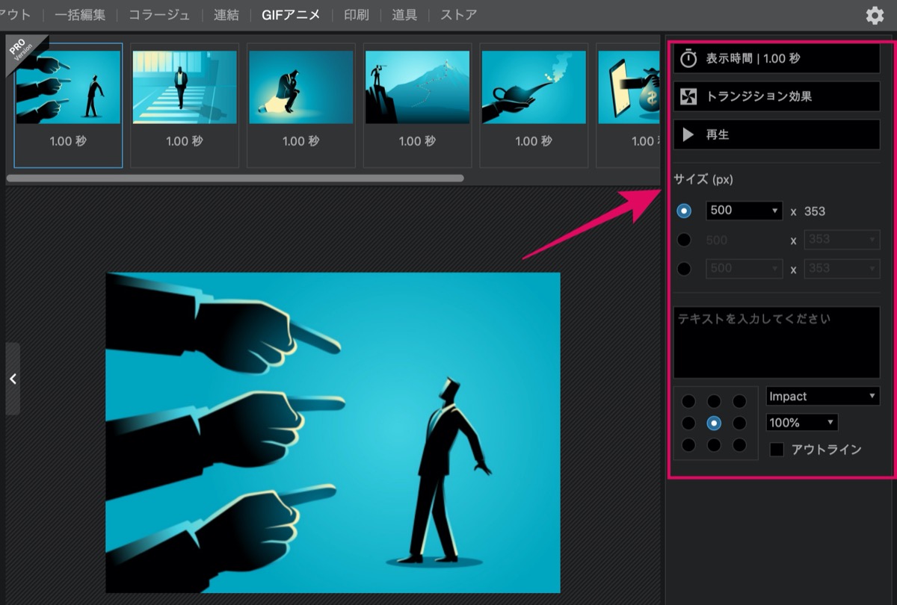The height and width of the screenshot is (605, 897).
Task: Set text position to top-center radio
Action: click(x=714, y=402)
